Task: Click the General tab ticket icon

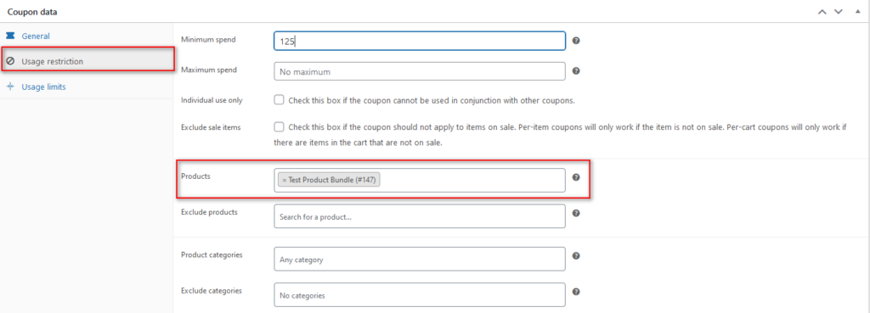Action: [10, 36]
